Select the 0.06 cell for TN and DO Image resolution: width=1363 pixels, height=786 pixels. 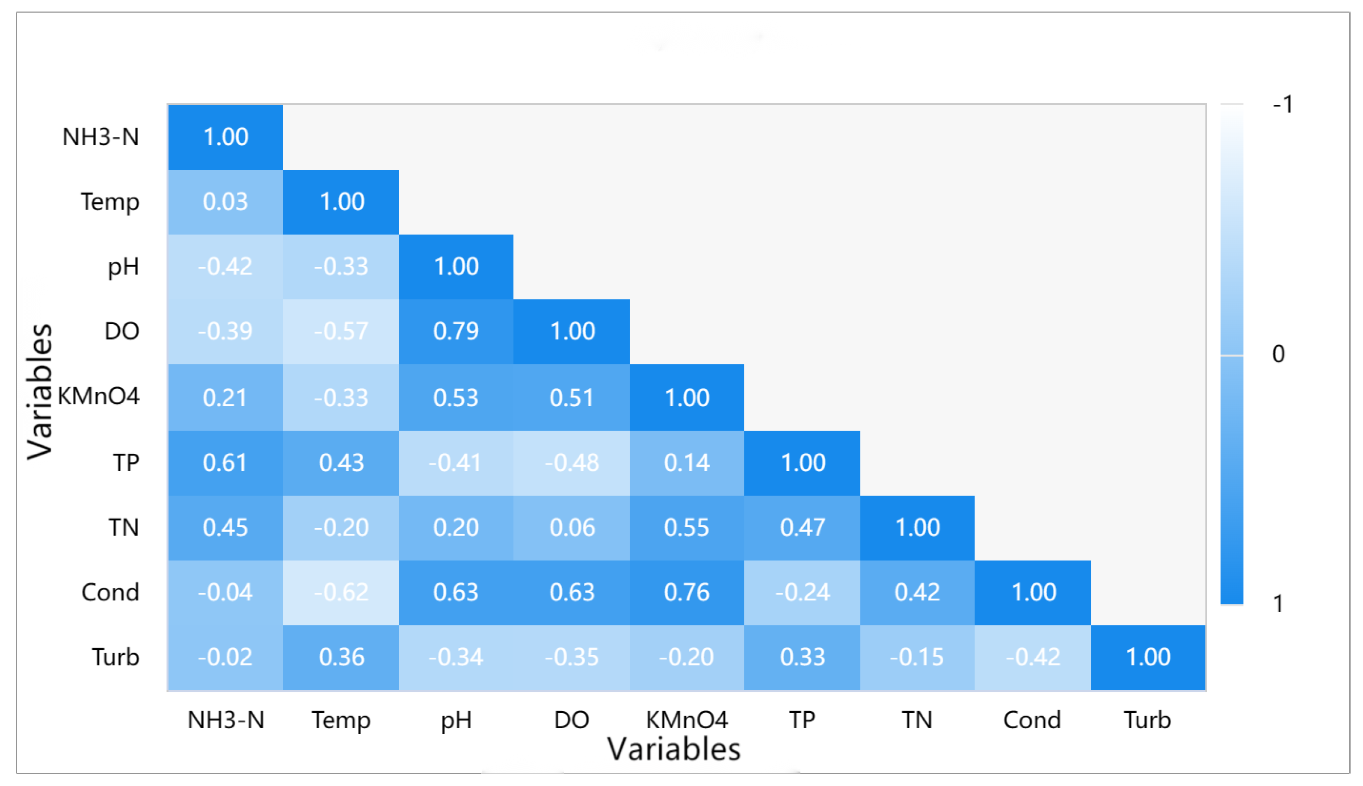click(x=571, y=527)
